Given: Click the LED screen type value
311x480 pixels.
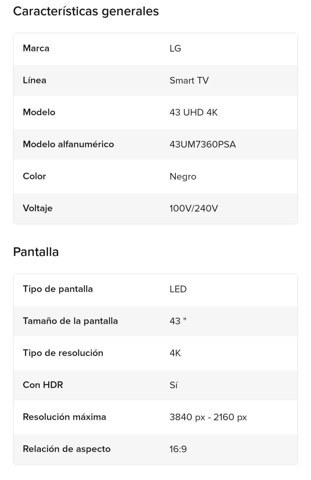Looking at the screenshot, I should click(x=178, y=289).
